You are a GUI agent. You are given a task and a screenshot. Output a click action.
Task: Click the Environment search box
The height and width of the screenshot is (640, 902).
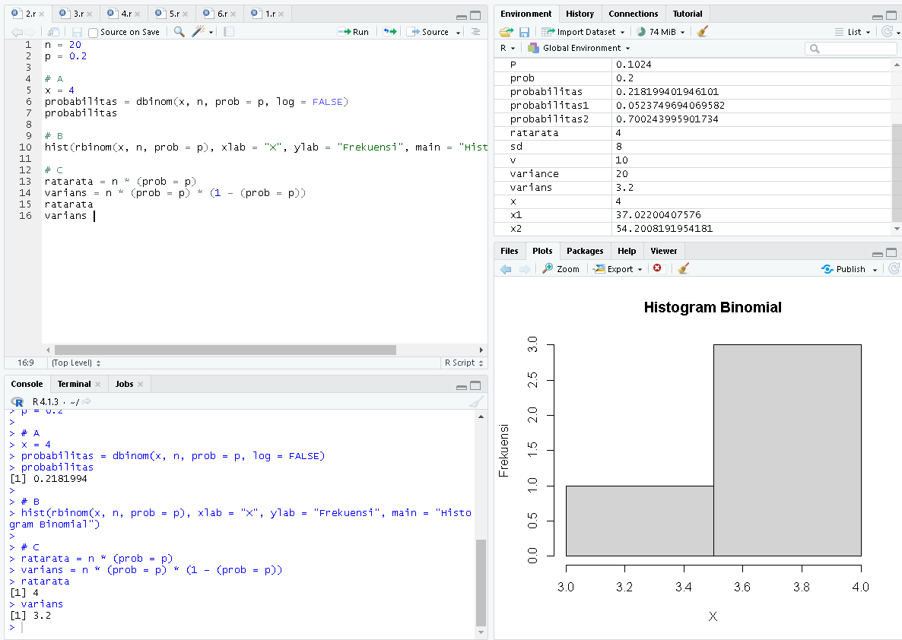click(x=850, y=48)
